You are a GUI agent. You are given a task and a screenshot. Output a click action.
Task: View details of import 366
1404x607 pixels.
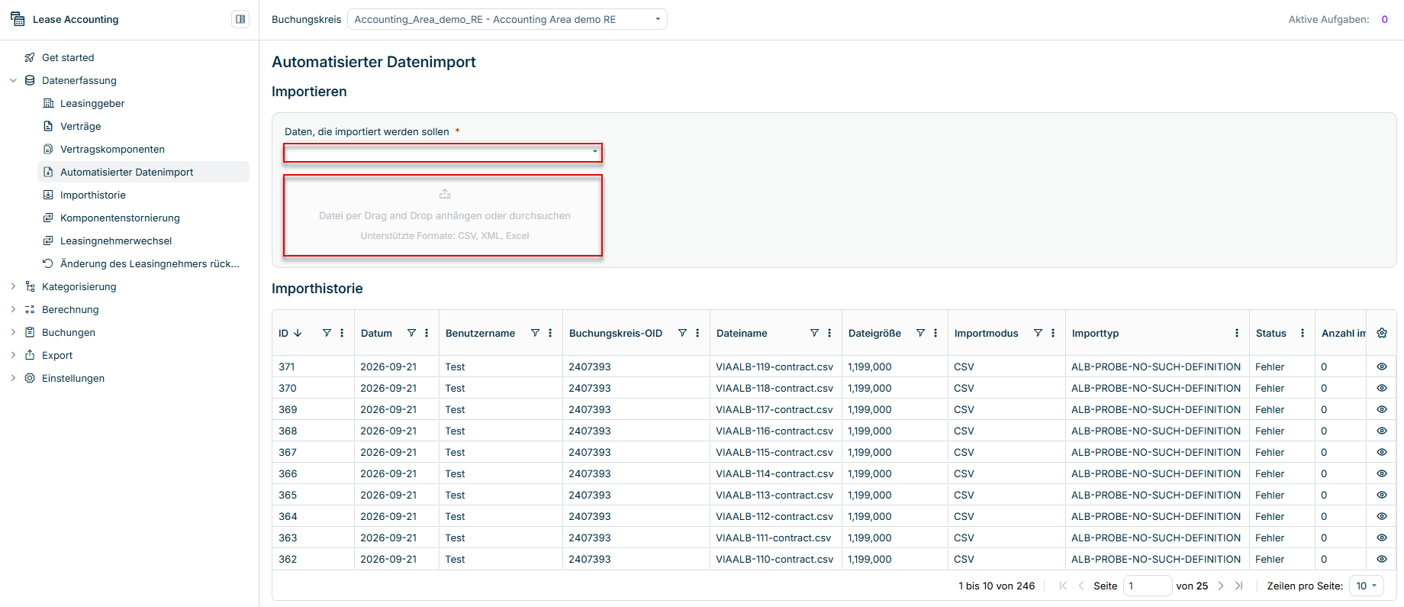click(1382, 473)
